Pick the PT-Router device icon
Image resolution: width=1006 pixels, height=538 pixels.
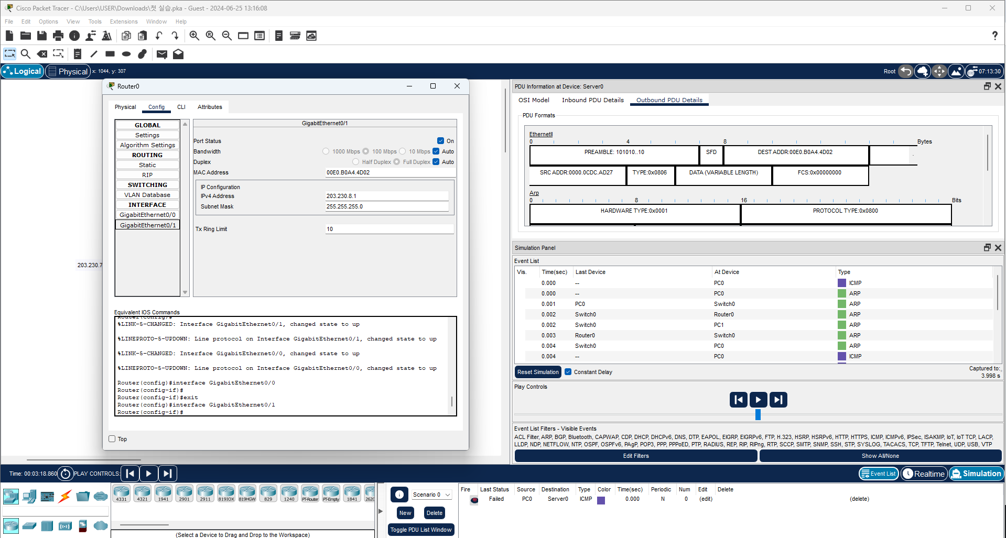coord(310,493)
